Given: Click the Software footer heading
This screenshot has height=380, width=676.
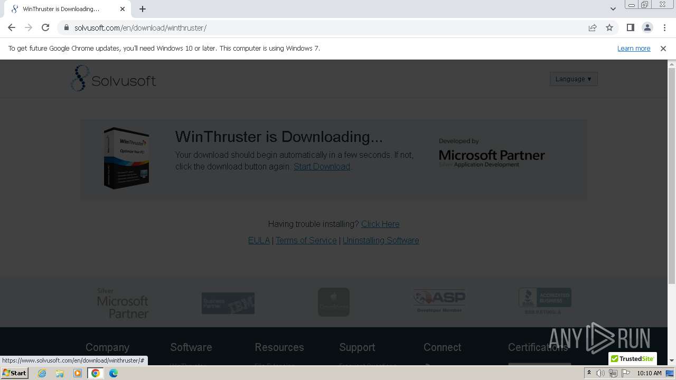Looking at the screenshot, I should click(x=191, y=347).
